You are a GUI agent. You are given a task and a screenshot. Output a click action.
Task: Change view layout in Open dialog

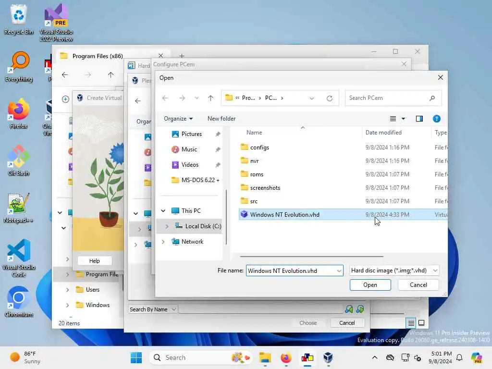click(393, 119)
